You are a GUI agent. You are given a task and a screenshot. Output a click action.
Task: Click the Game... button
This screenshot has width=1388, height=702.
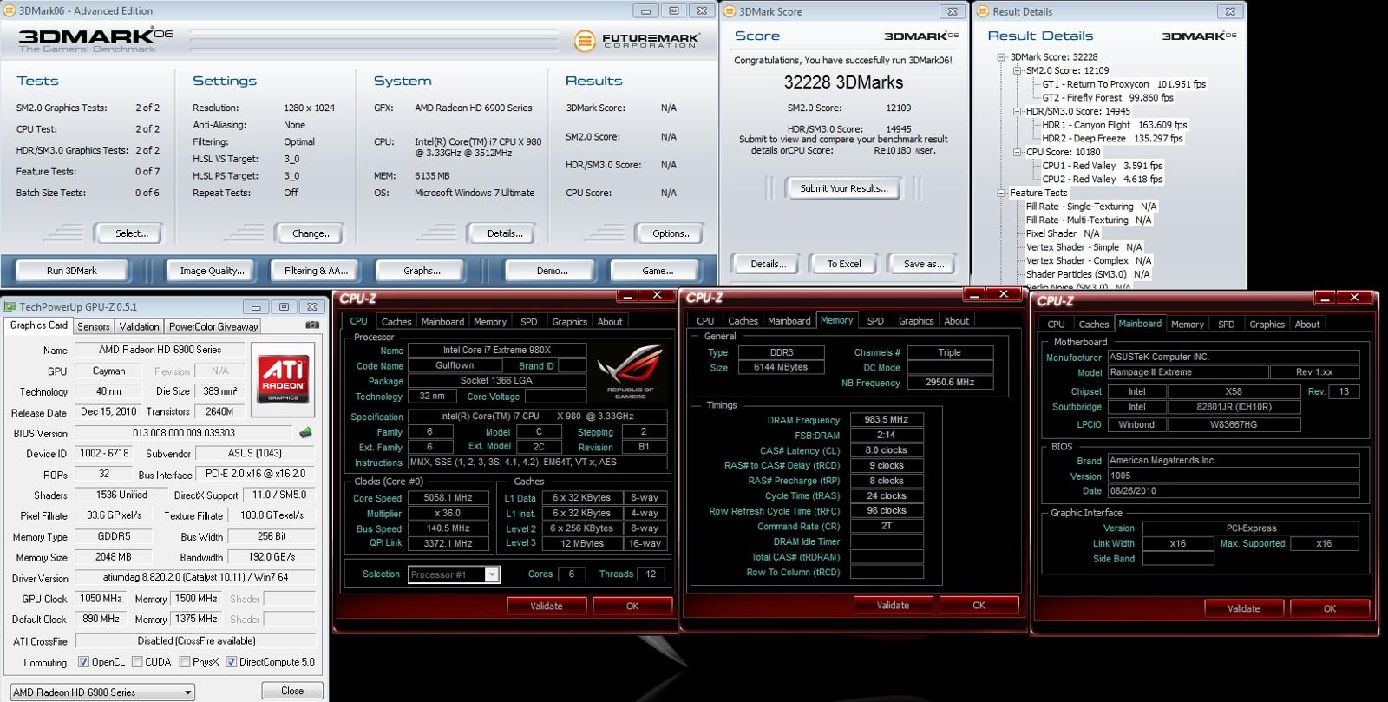[658, 271]
